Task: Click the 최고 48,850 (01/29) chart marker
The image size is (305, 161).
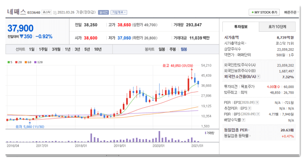Action: 178,66
